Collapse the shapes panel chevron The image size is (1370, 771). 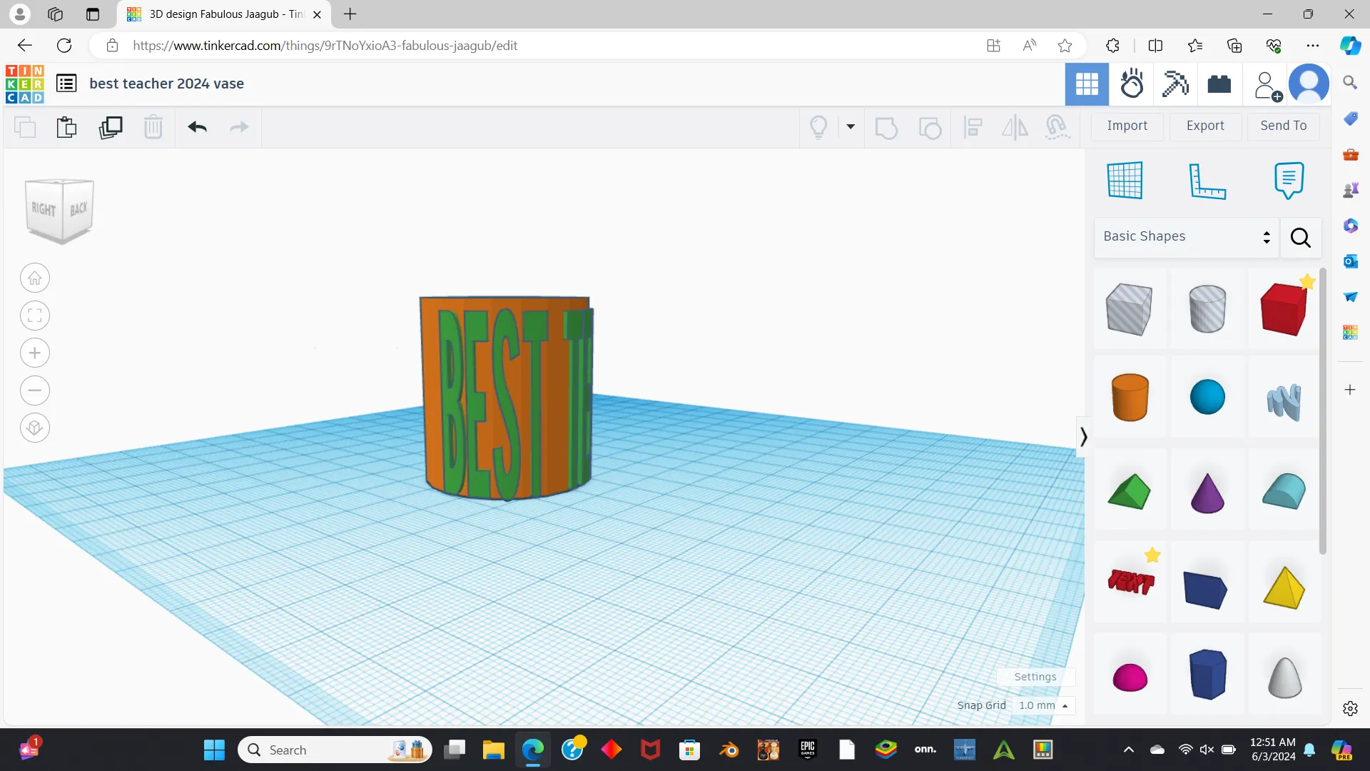click(x=1083, y=436)
